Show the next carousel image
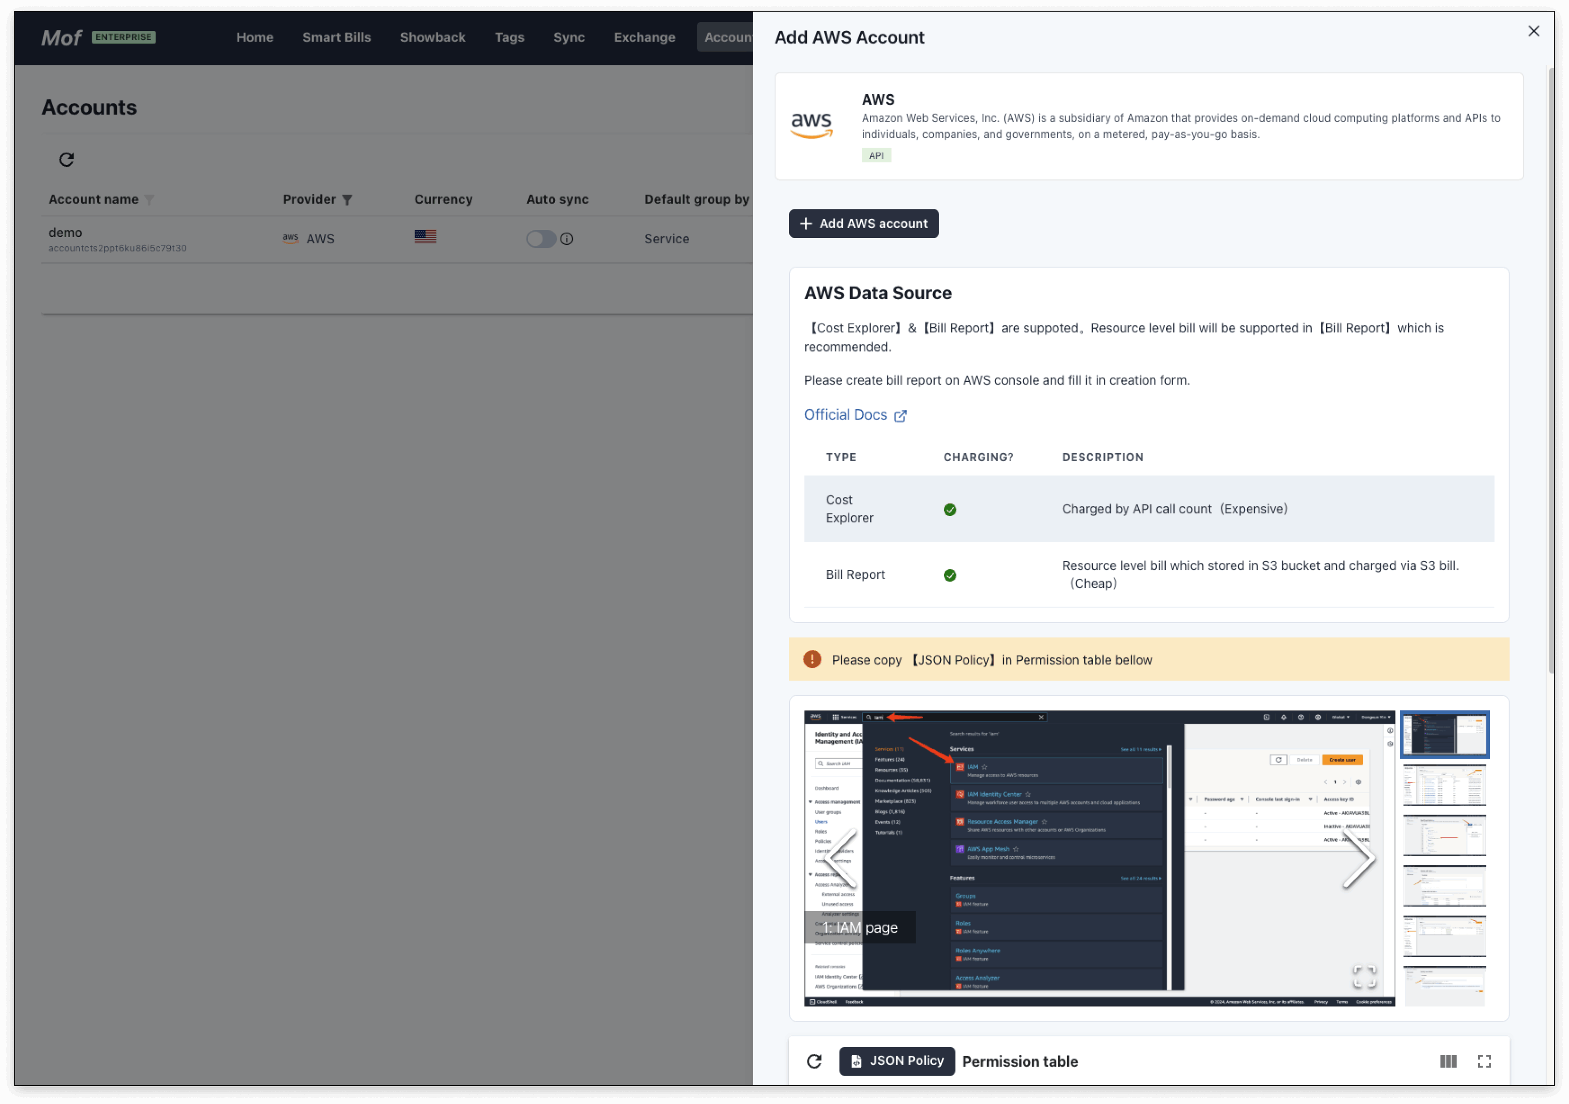This screenshot has width=1569, height=1104. coord(1358,858)
